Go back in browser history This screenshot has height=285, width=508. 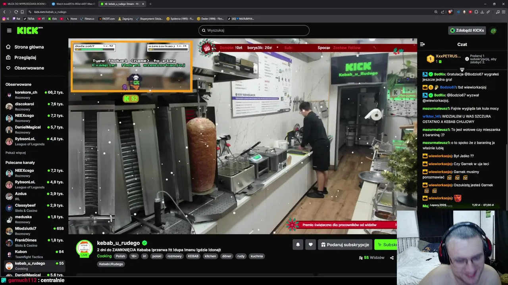point(4,12)
